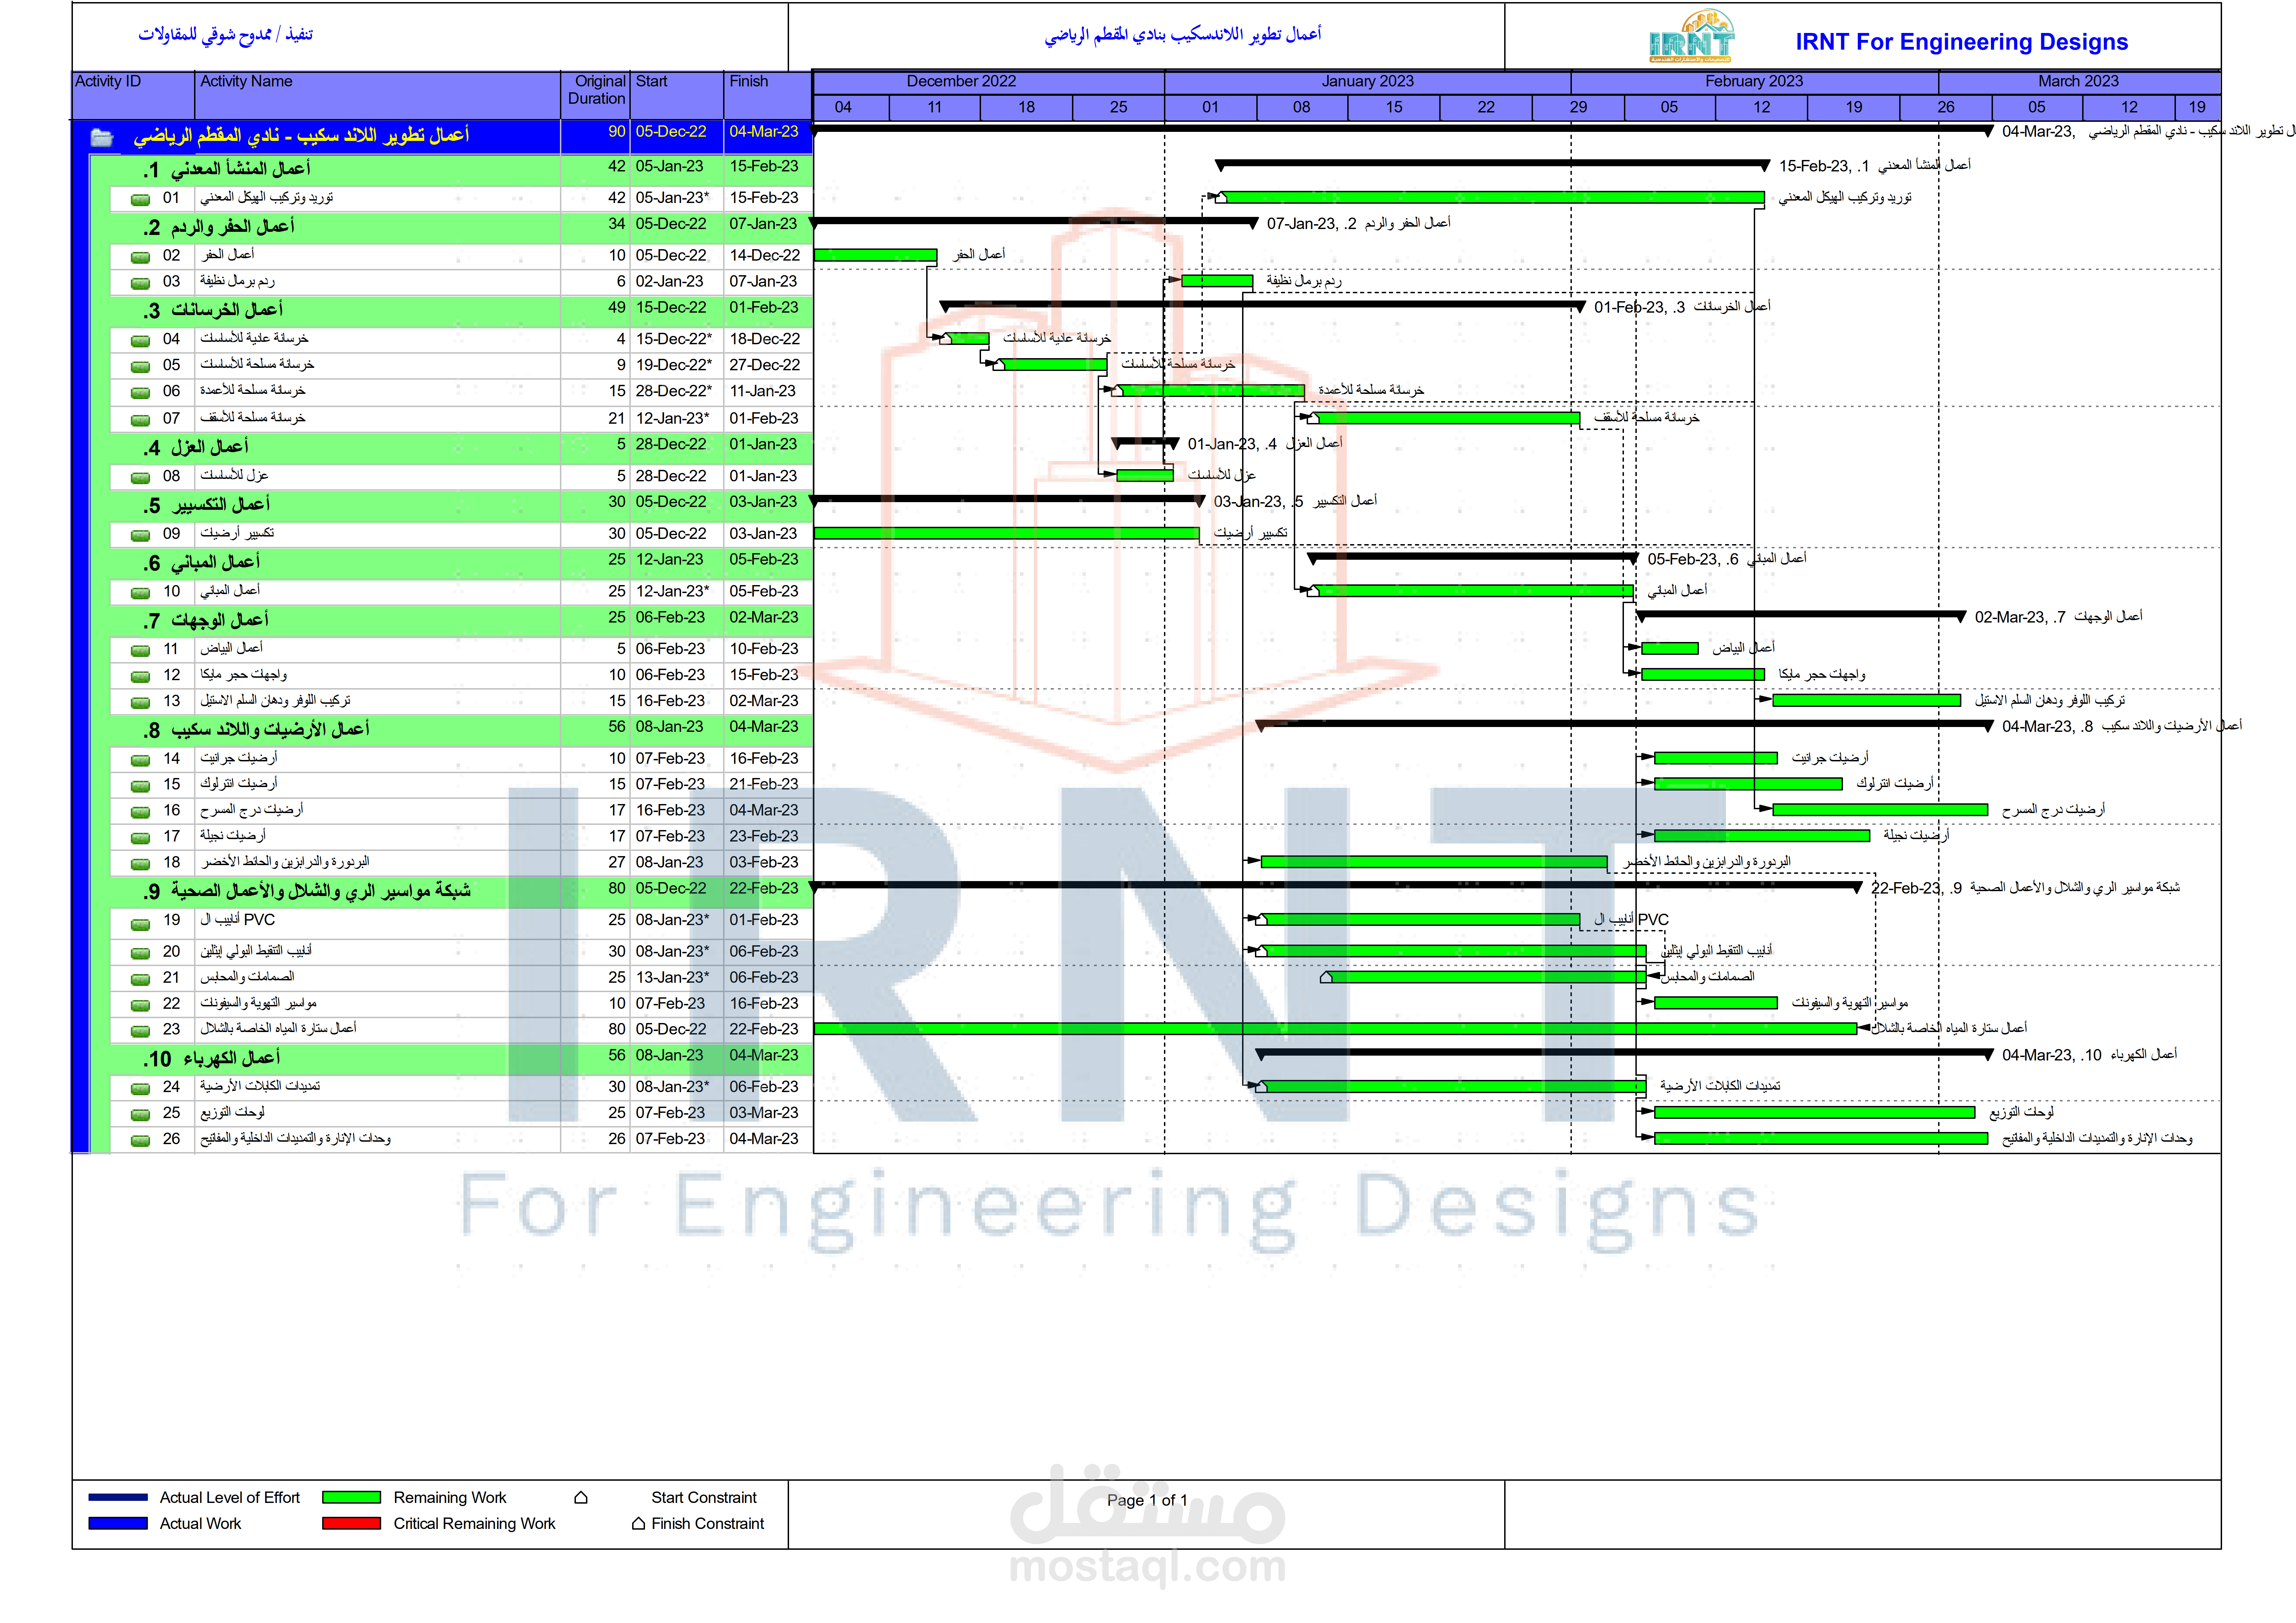The height and width of the screenshot is (1623, 2296).
Task: Select the activity icon for Activity ID 07
Action: point(140,420)
